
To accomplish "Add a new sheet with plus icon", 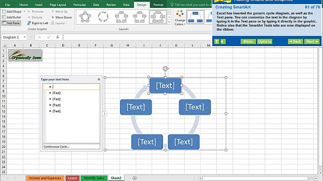I will click(x=134, y=178).
